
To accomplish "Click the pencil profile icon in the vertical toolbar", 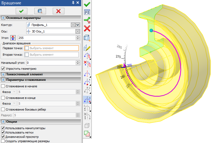I will click(87, 48).
